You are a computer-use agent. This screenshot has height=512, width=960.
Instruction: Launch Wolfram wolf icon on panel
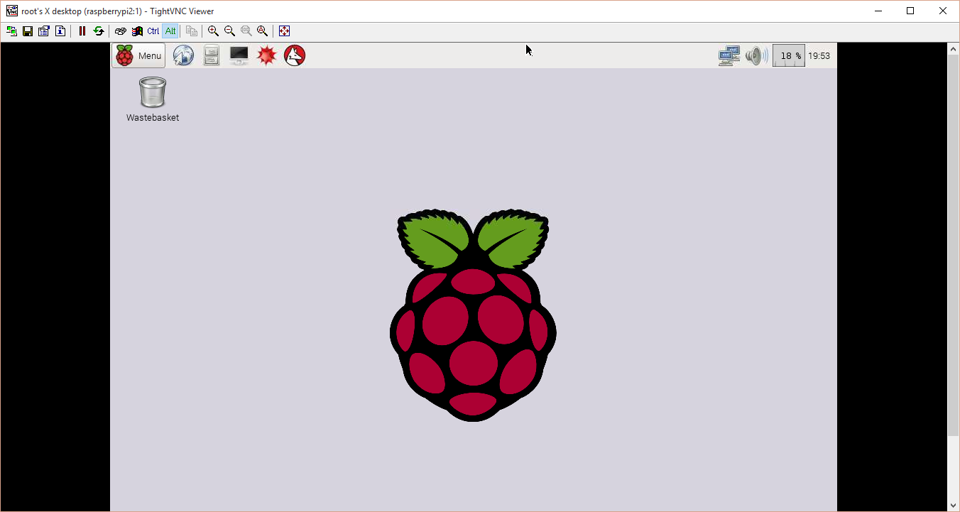click(x=295, y=55)
